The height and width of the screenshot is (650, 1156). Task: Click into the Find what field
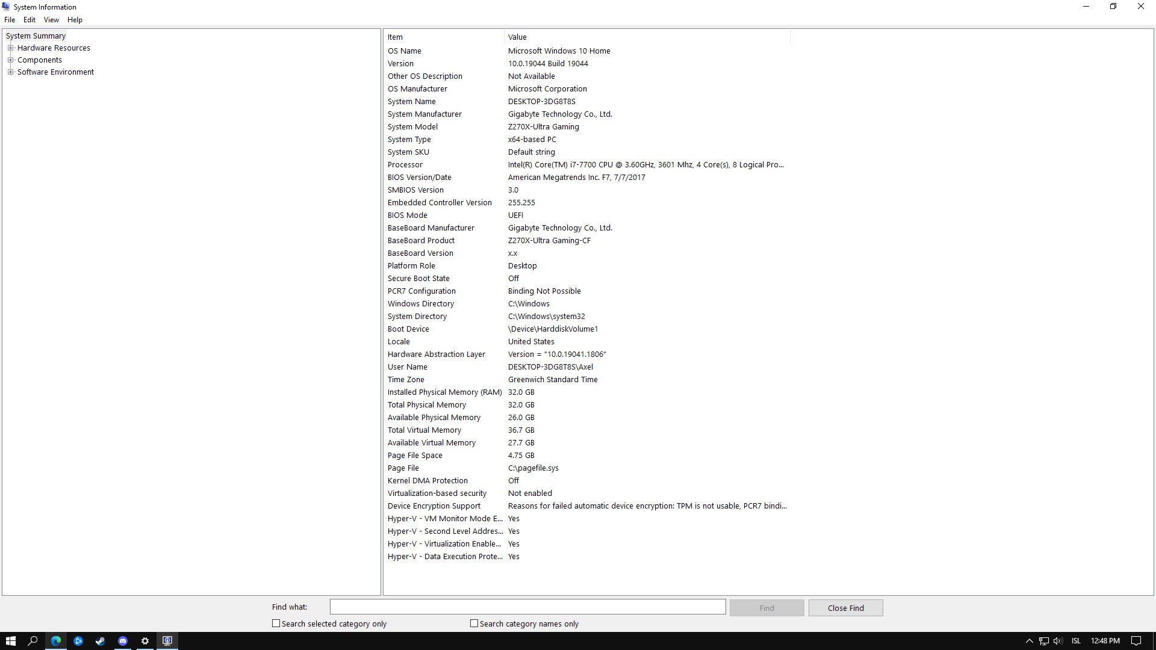[527, 607]
